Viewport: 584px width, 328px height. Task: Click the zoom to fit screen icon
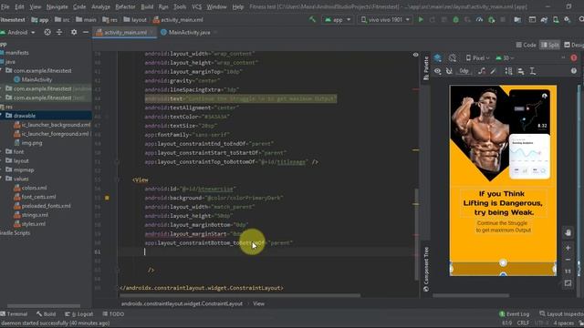coord(568,283)
